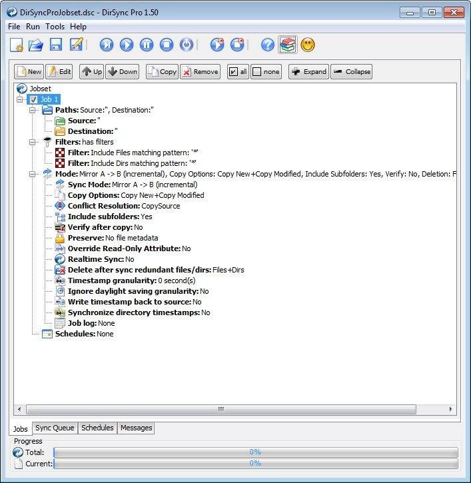The image size is (471, 483).
Task: Click the orange Destination folder icon
Action: 60,131
